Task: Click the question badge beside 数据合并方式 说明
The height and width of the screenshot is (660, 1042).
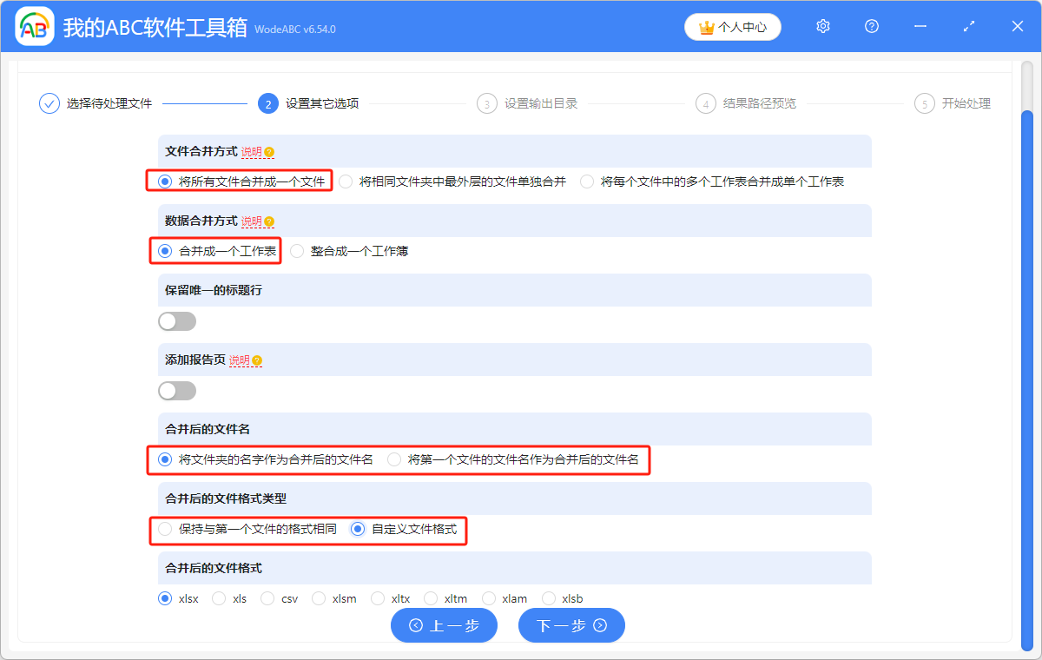Action: (x=269, y=221)
